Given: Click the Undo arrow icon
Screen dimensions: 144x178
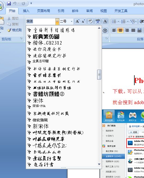Looking at the screenshot, I should pos(14,3).
